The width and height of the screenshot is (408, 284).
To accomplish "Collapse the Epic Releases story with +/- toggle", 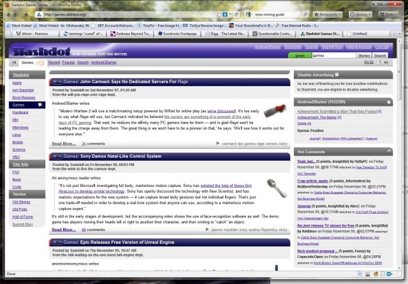I will pos(57,243).
